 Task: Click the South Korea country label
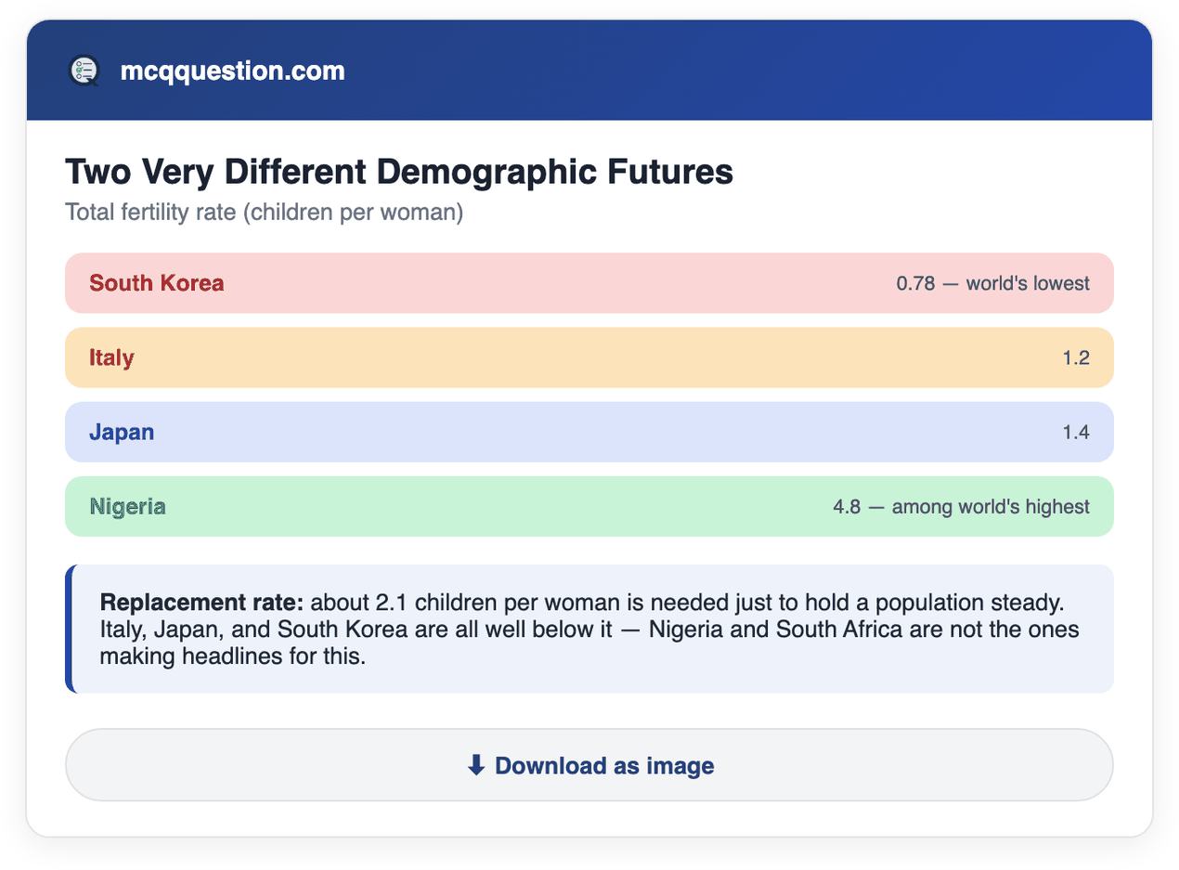[x=157, y=283]
